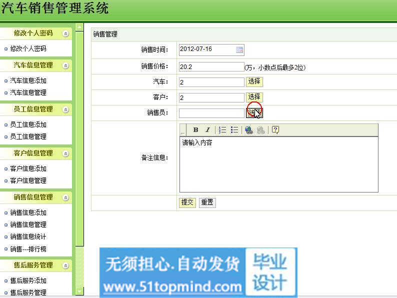Collapse the 员工信息管理 sidebar section
This screenshot has width=397, height=298.
coord(65,109)
